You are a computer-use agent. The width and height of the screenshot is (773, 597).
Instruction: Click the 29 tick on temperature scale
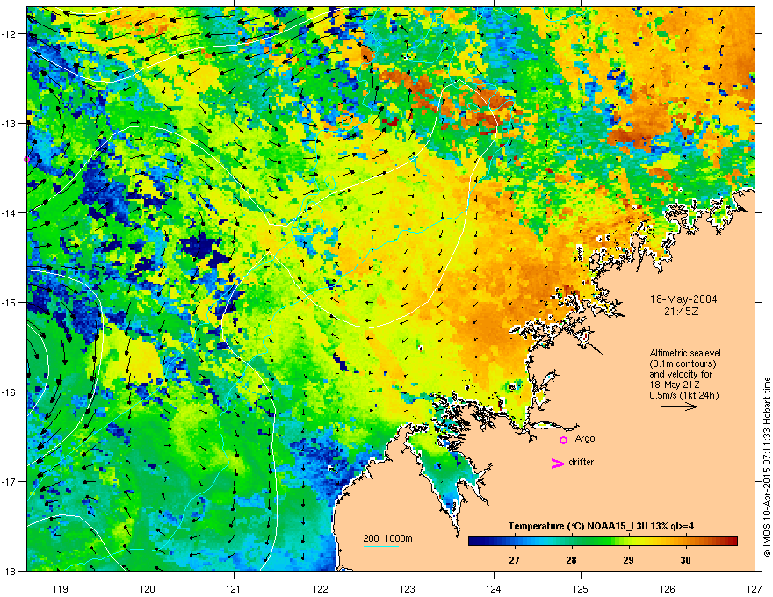tap(628, 560)
